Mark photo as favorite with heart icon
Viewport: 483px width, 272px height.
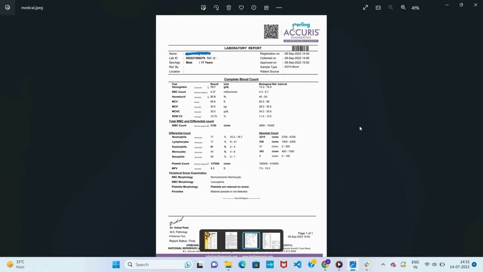(241, 8)
